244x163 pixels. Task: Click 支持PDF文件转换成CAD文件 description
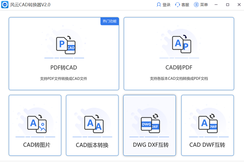click(x=64, y=78)
